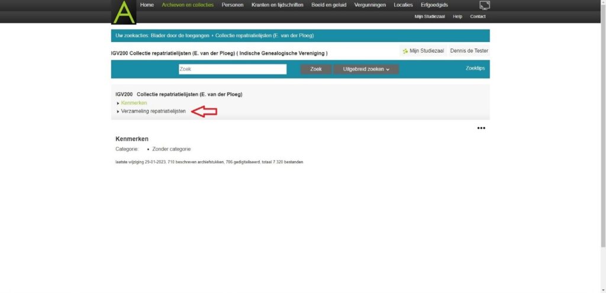Open the Erfgoedgids menu item
This screenshot has height=293, width=606.
[x=434, y=5]
